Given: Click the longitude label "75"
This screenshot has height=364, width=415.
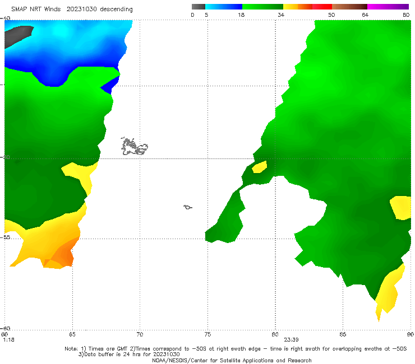Looking at the screenshot, I should click(208, 335).
